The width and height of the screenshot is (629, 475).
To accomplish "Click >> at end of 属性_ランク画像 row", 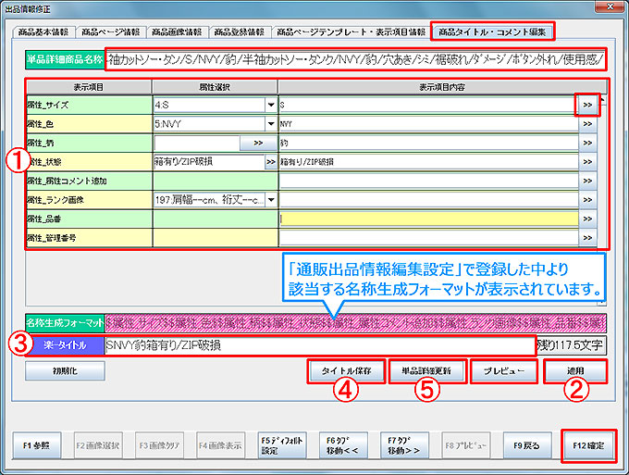I will click(587, 200).
